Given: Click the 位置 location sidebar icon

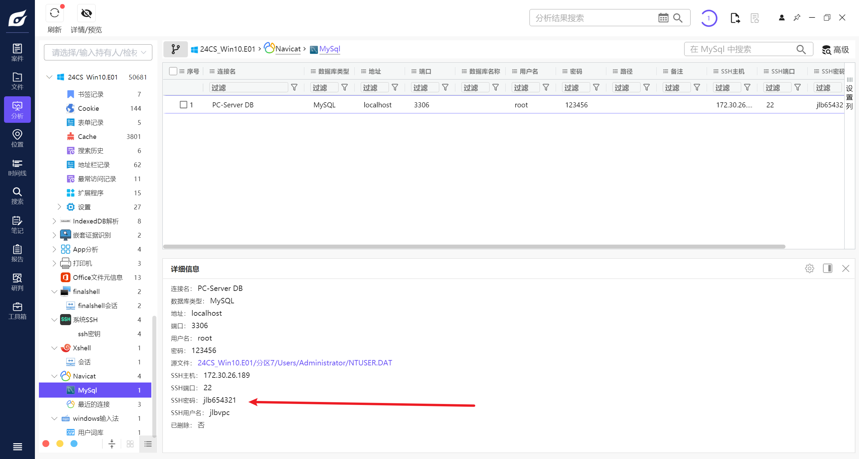Looking at the screenshot, I should pyautogui.click(x=17, y=138).
